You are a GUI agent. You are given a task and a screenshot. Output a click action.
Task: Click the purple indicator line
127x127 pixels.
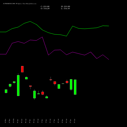(x=54, y=50)
